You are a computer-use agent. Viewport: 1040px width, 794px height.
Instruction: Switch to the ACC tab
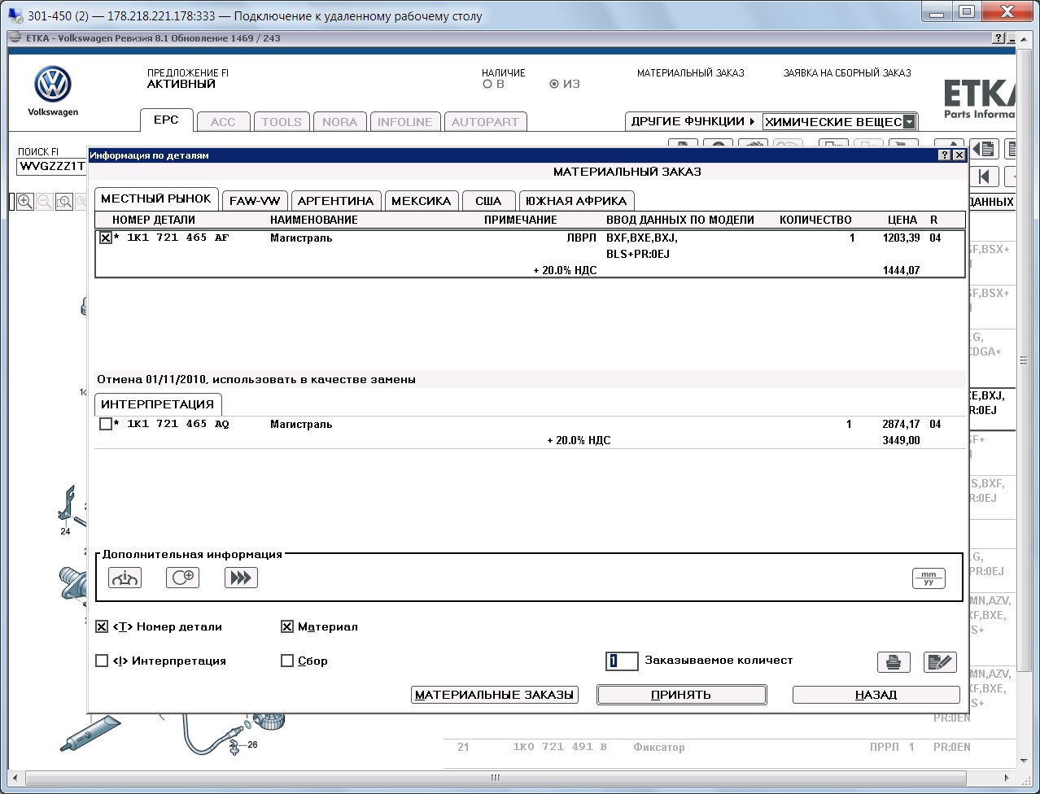coord(223,122)
